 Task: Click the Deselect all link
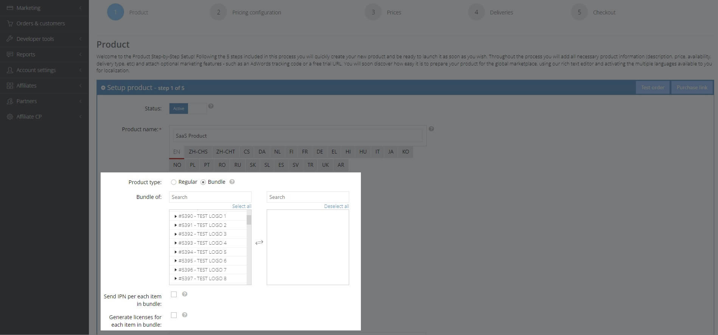point(336,206)
